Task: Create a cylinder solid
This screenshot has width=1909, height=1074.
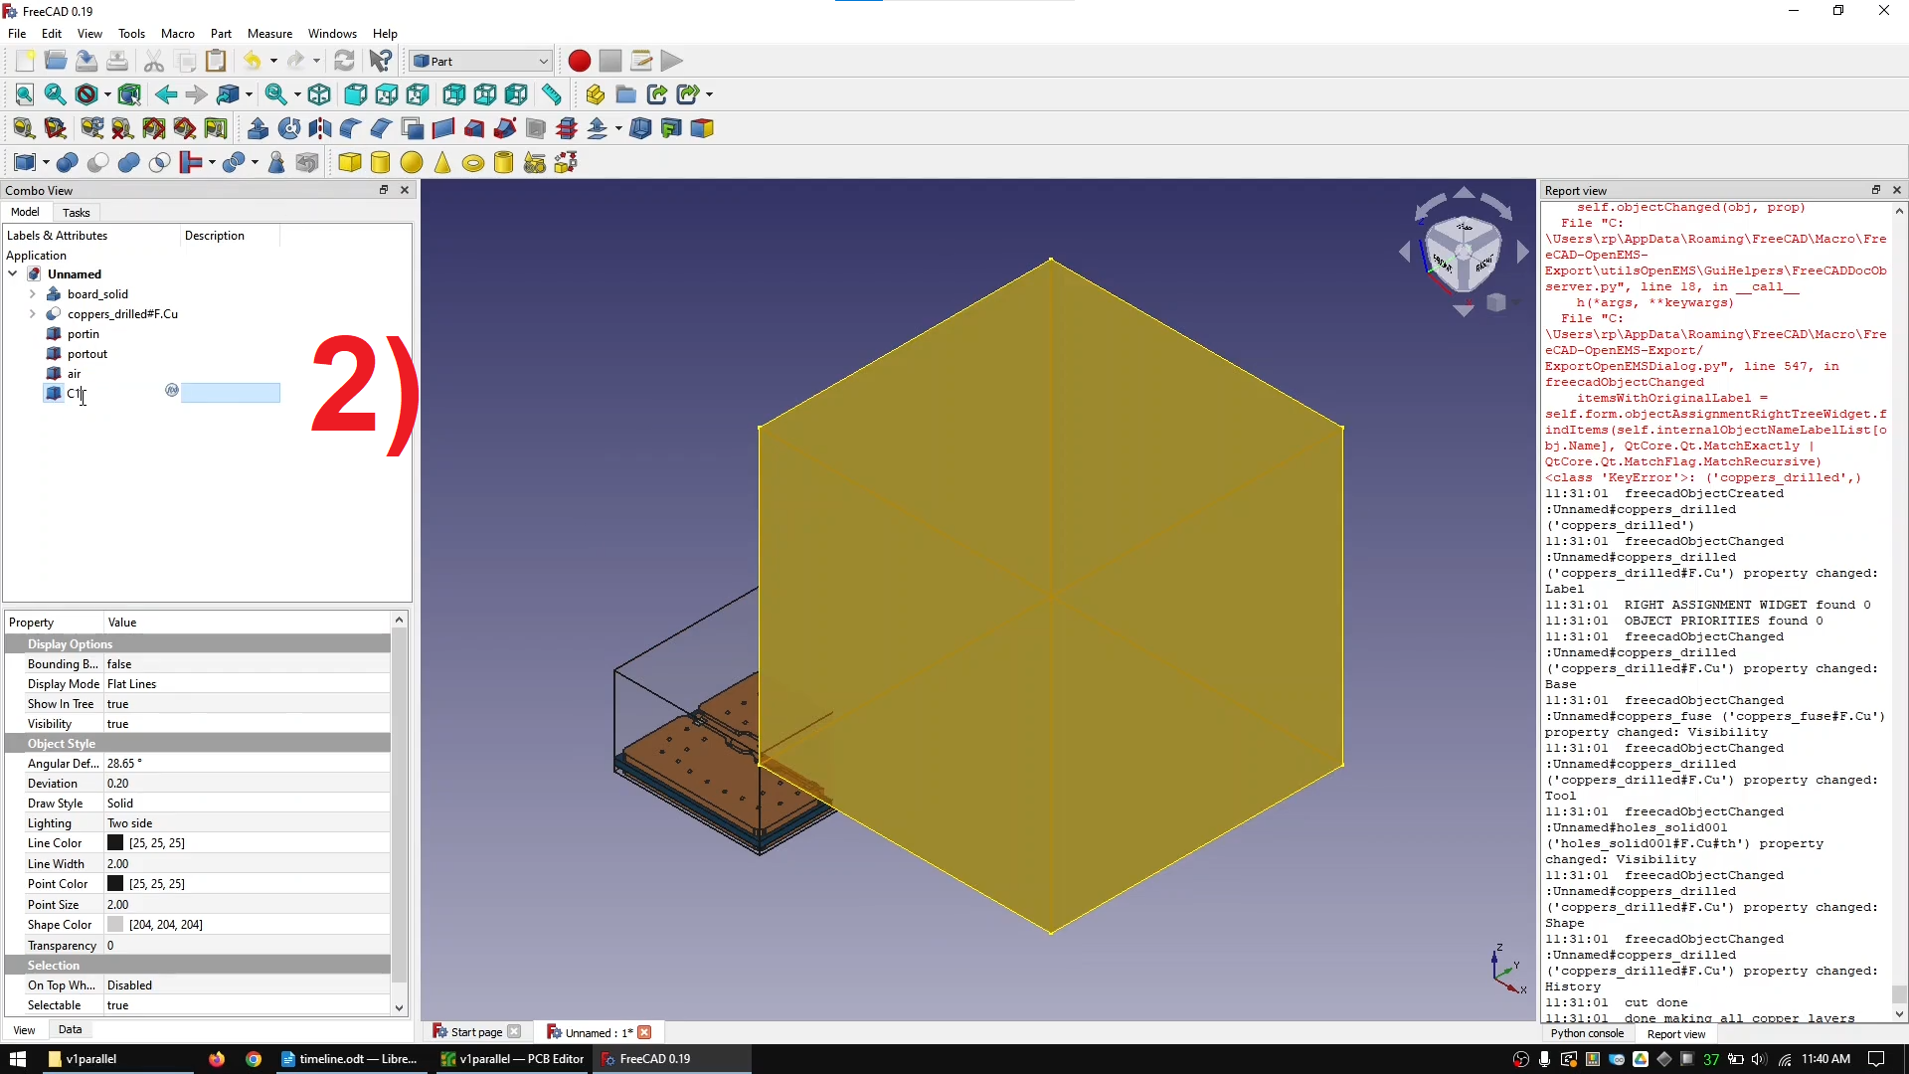Action: click(x=380, y=162)
